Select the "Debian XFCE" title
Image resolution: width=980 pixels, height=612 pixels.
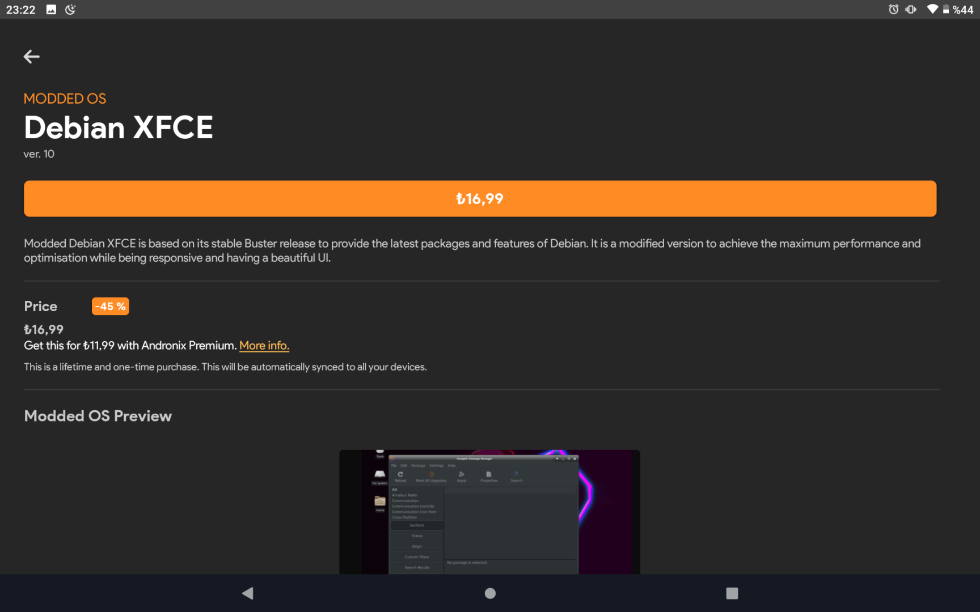click(x=119, y=127)
